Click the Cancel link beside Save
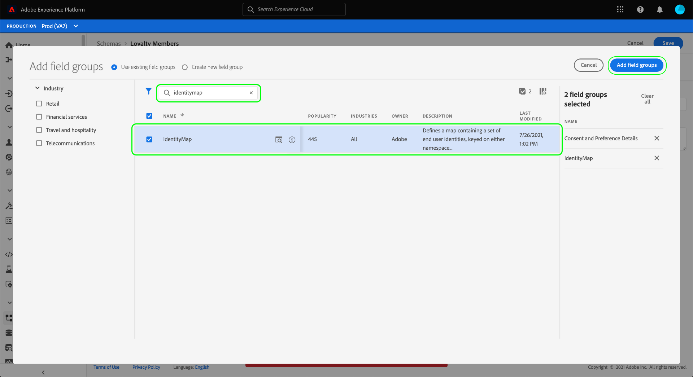This screenshot has height=377, width=693. pyautogui.click(x=635, y=43)
